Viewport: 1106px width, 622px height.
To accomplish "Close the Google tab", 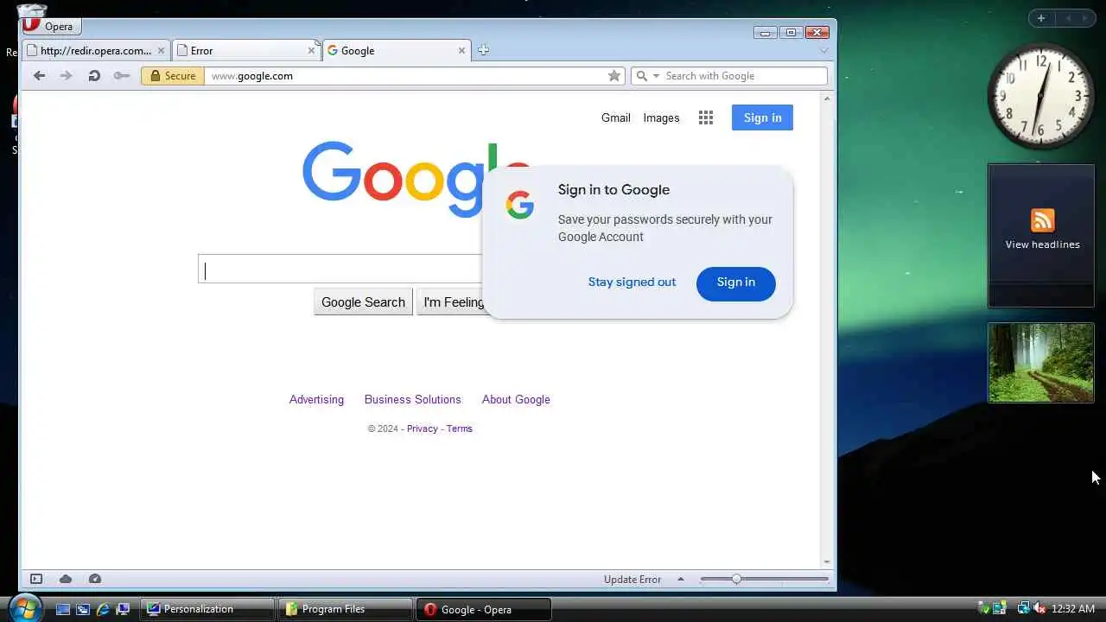I will (x=461, y=51).
